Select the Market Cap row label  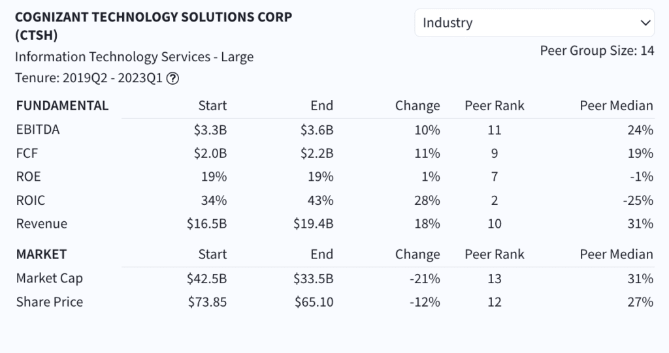click(x=50, y=279)
